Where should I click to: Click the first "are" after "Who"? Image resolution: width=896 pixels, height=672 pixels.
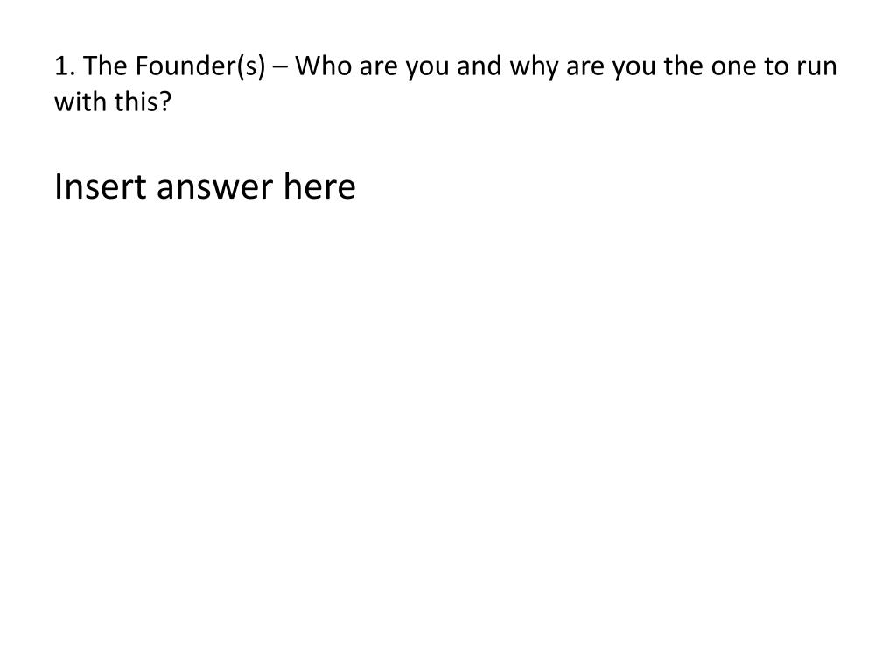pyautogui.click(x=378, y=68)
